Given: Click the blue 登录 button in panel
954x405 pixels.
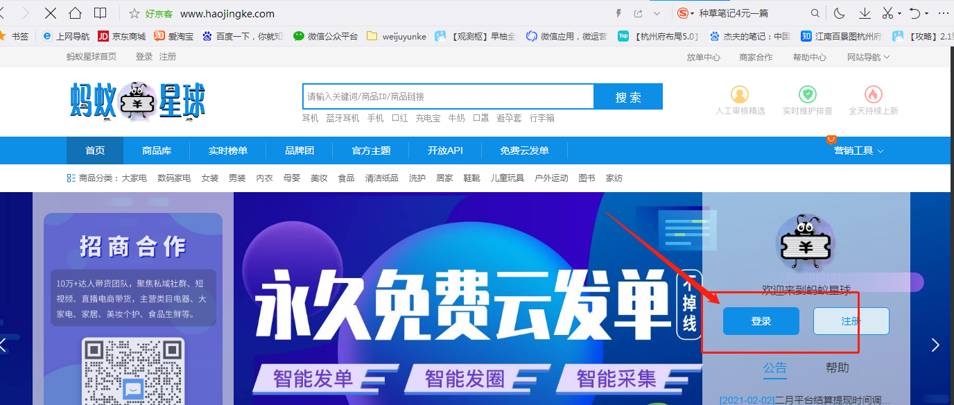Looking at the screenshot, I should (x=761, y=321).
